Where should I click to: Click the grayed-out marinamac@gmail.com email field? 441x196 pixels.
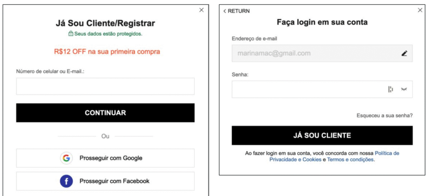[x=322, y=53]
